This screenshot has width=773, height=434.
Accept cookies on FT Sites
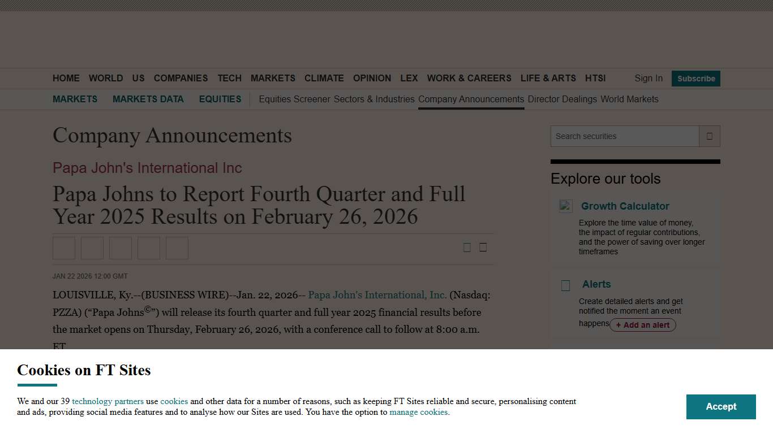[x=720, y=406]
